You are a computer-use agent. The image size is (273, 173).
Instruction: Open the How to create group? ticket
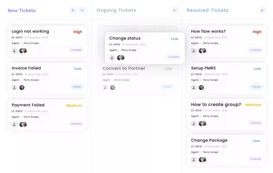click(x=216, y=105)
